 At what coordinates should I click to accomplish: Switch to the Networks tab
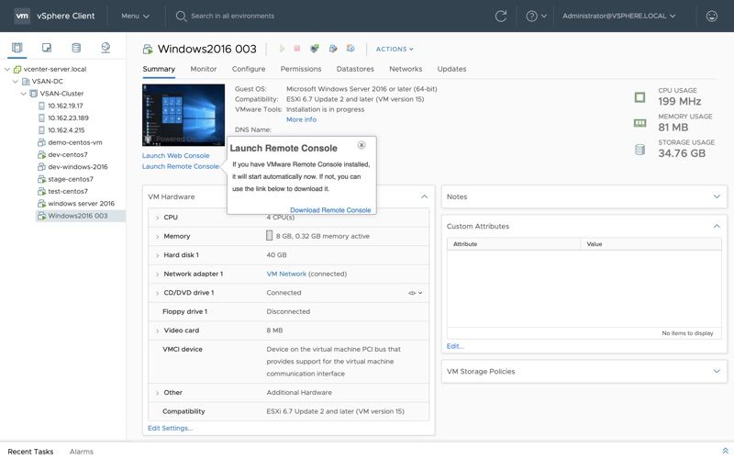click(406, 69)
